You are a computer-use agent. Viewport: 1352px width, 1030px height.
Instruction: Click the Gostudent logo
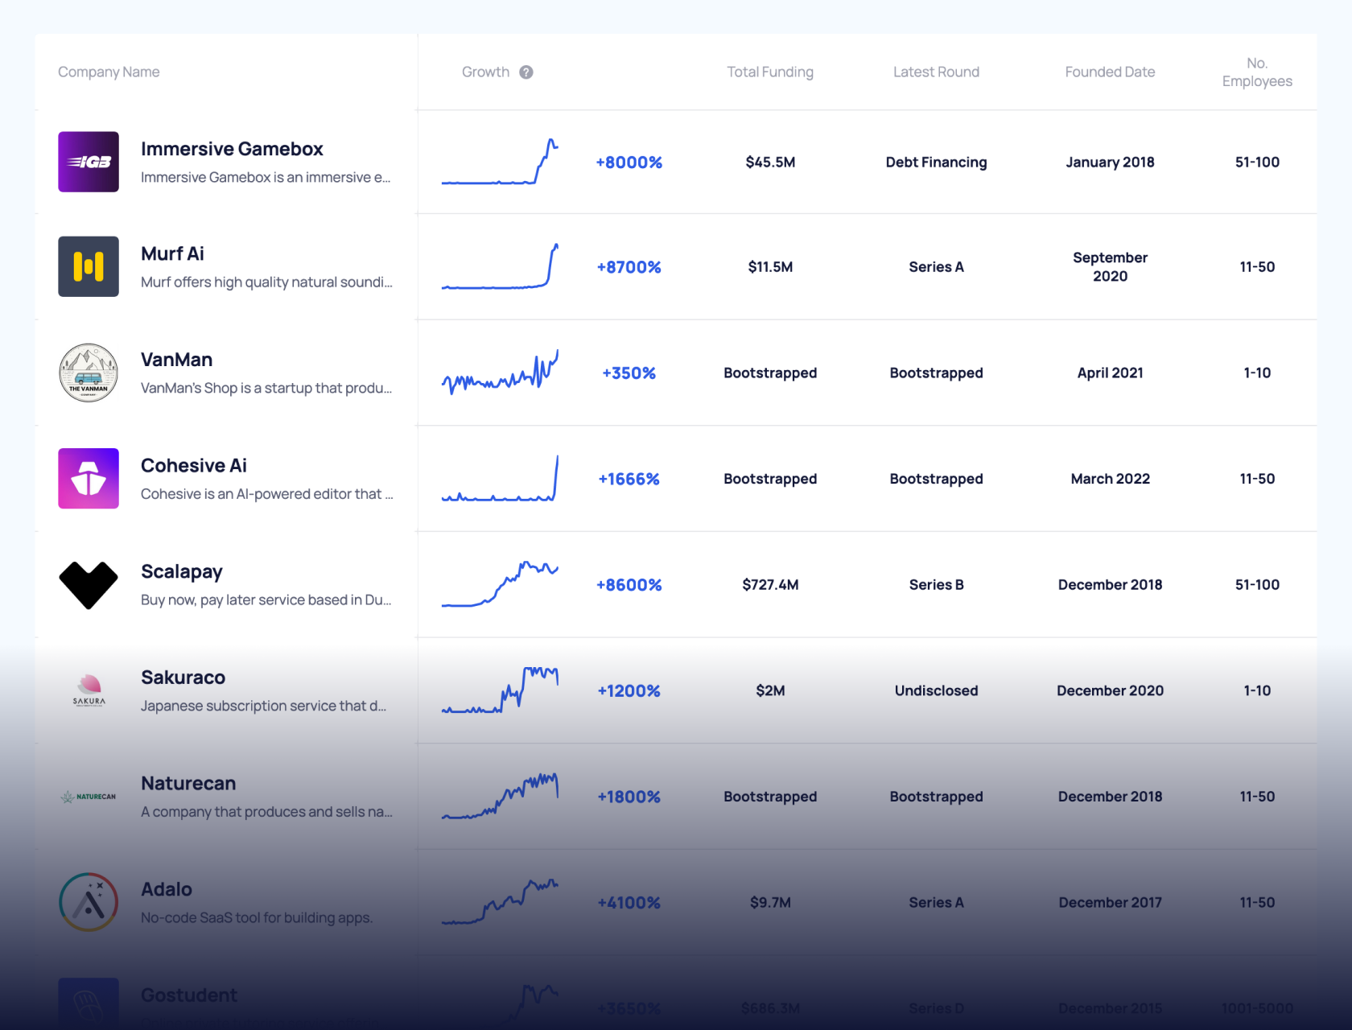coord(89,1003)
